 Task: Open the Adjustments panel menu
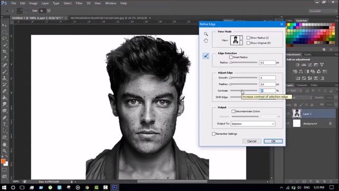(x=336, y=55)
